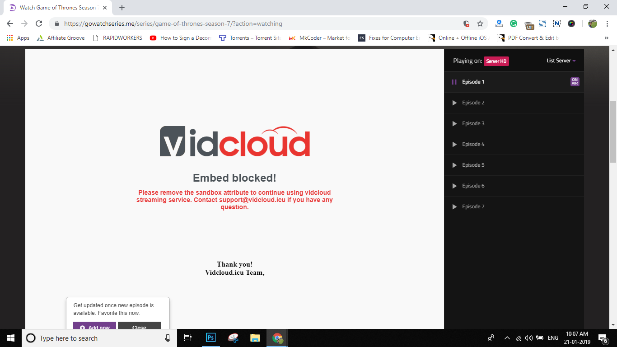
Task: Play Episode 2 from the list
Action: 514,103
